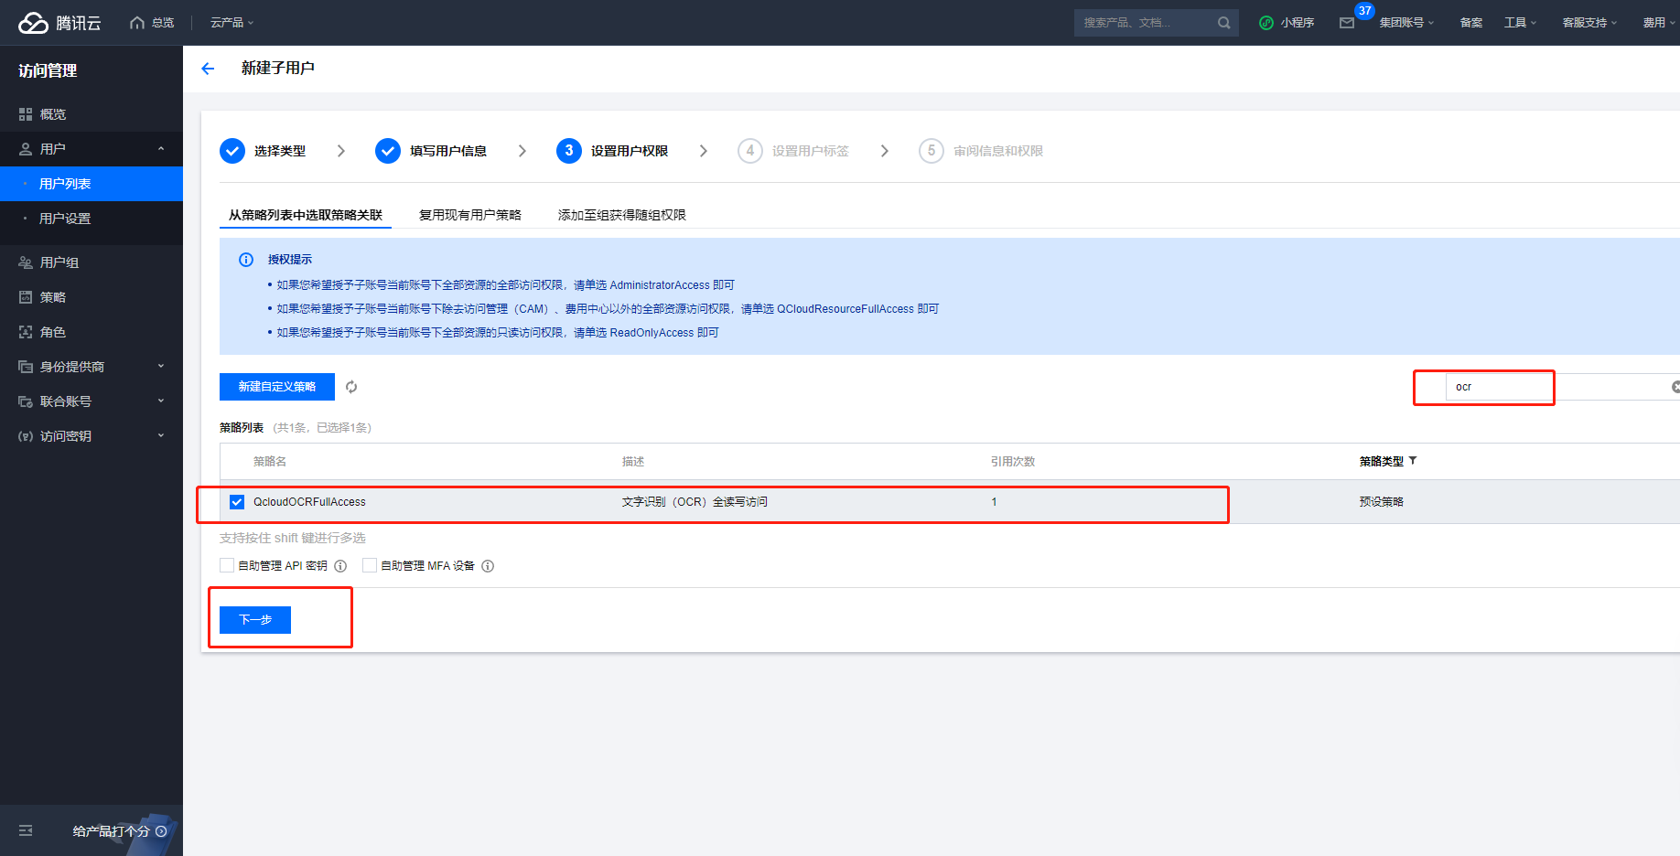This screenshot has width=1680, height=856.
Task: Click step 3 设置用户权限
Action: pyautogui.click(x=612, y=151)
